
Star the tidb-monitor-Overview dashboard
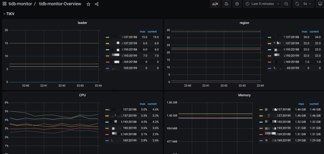[88, 4]
